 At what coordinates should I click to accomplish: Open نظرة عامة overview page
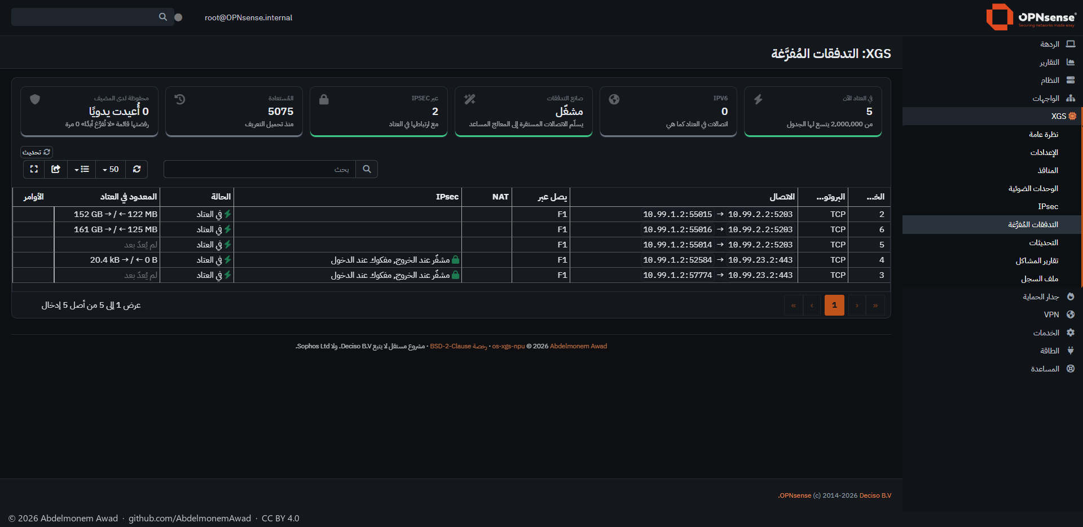992,134
